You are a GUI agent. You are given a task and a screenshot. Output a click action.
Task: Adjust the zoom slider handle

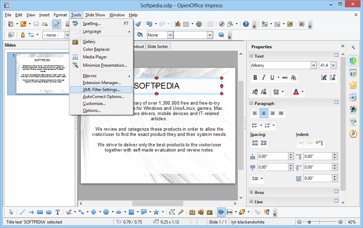pyautogui.click(x=309, y=222)
